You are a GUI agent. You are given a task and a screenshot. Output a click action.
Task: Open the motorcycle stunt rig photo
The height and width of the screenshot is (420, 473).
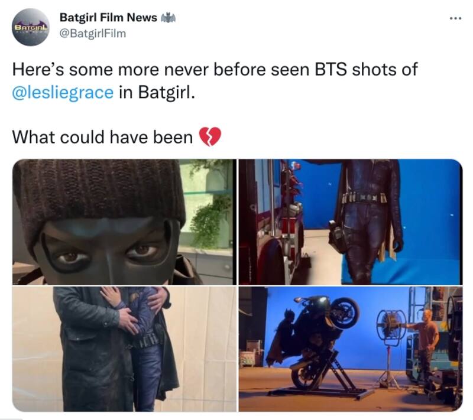point(351,349)
